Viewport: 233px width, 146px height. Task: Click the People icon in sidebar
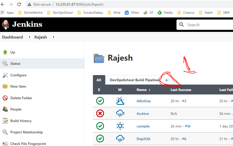pos(5,109)
